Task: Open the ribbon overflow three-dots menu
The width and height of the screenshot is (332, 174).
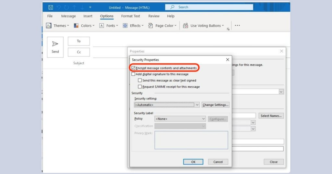Action: click(x=237, y=26)
